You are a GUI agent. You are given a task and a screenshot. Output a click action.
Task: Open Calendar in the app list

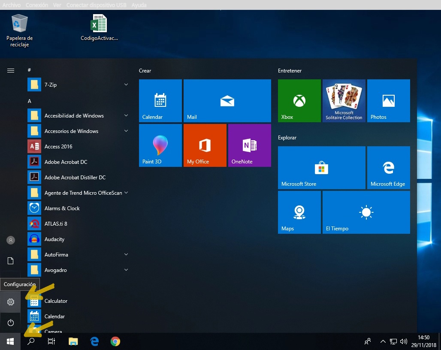click(x=78, y=317)
